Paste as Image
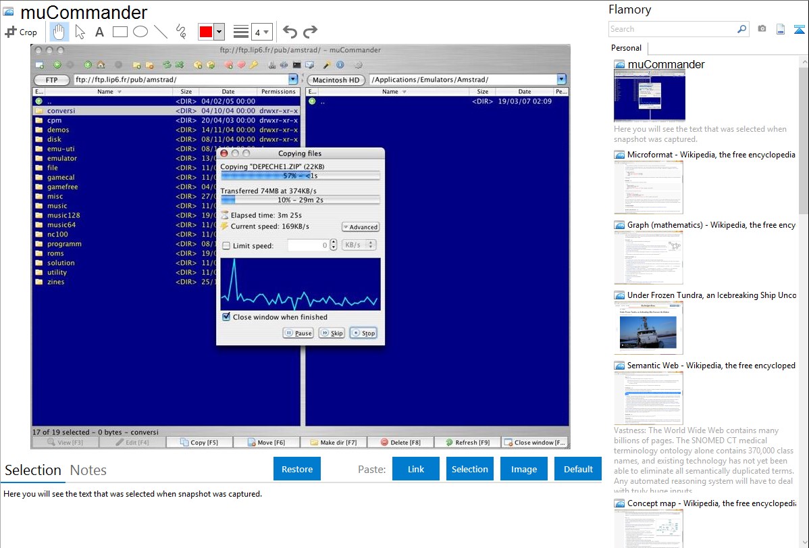 [523, 469]
